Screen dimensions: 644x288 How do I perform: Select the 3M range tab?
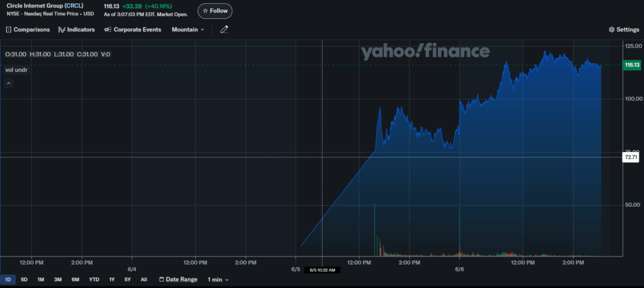pos(57,279)
